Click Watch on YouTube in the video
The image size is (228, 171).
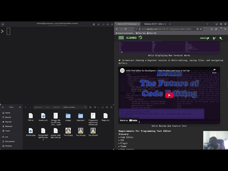pos(129,120)
